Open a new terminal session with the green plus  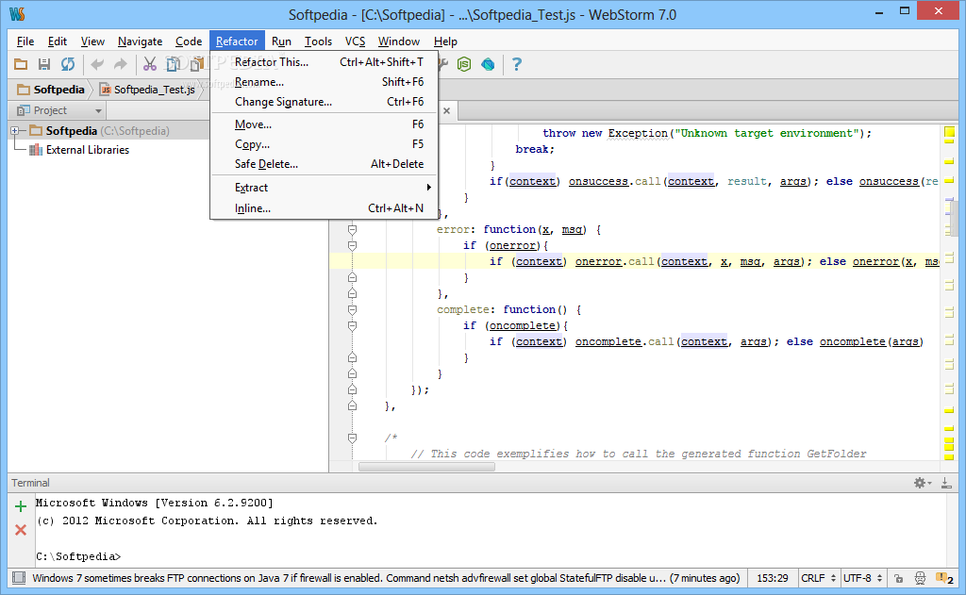click(x=21, y=506)
